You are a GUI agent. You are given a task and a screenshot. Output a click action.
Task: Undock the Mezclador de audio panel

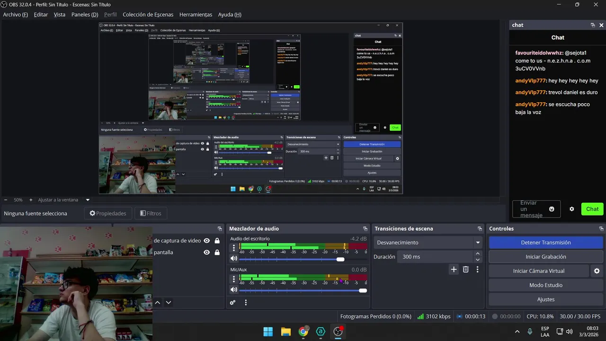point(365,229)
